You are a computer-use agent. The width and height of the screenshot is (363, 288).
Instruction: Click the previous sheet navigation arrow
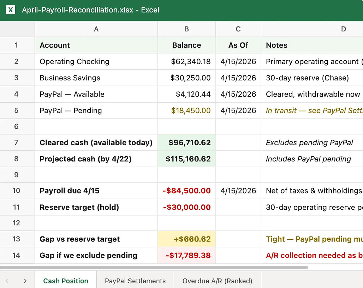tap(7, 281)
